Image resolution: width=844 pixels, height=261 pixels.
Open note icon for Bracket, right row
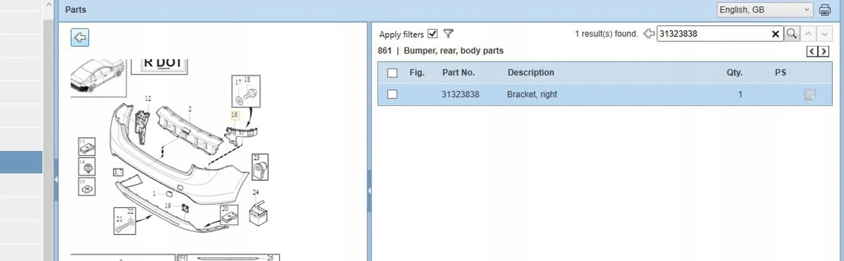810,94
